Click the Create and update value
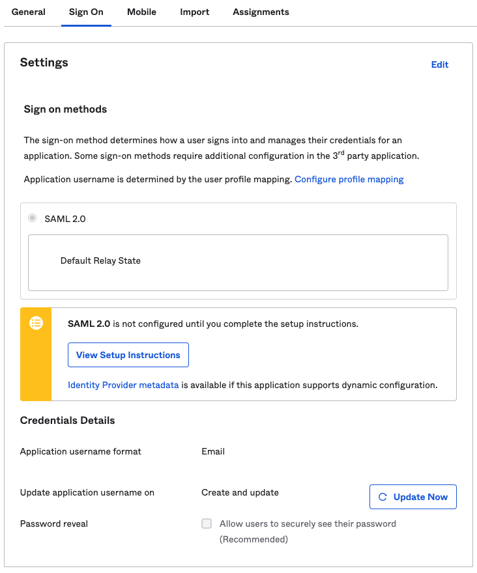This screenshot has width=477, height=573. [x=240, y=492]
